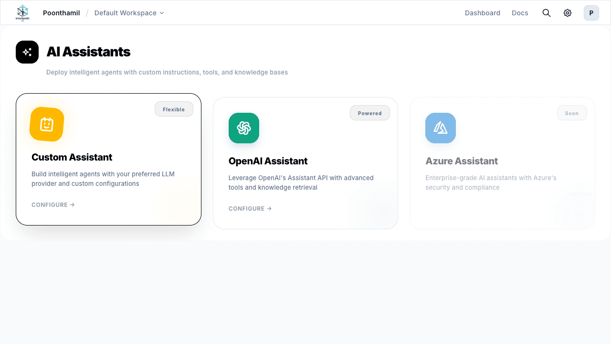Select the Custom Assistant title

coord(72,157)
